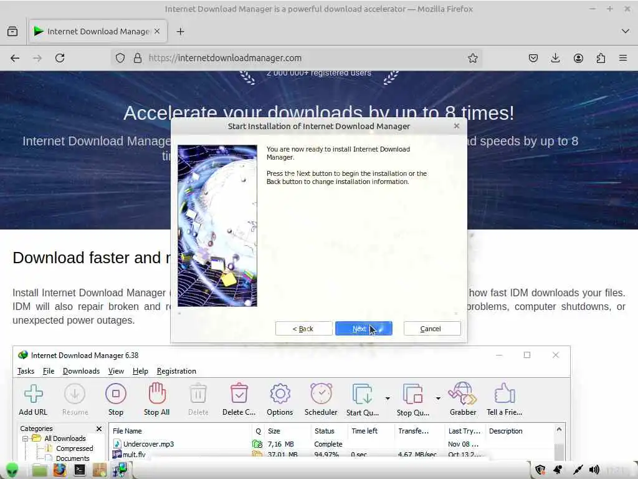638x479 pixels.
Task: Click Next in the installation dialog
Action: coord(364,329)
